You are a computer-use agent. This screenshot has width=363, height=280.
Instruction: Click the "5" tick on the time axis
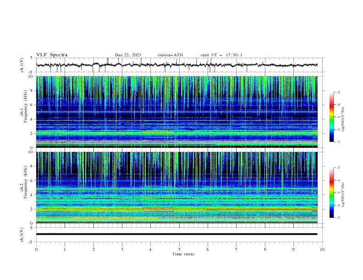(179, 249)
